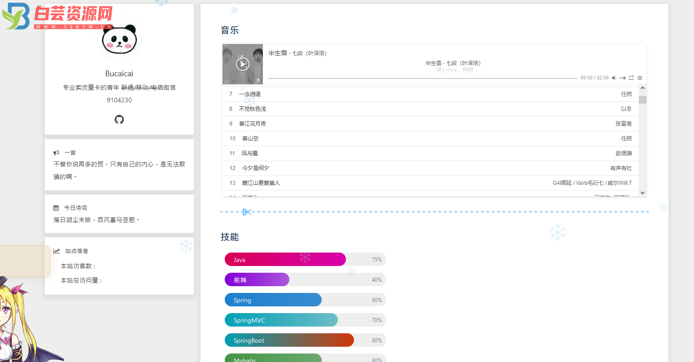This screenshot has width=694, height=362.
Task: Play track 9 春江花月夜
Action: 431,124
